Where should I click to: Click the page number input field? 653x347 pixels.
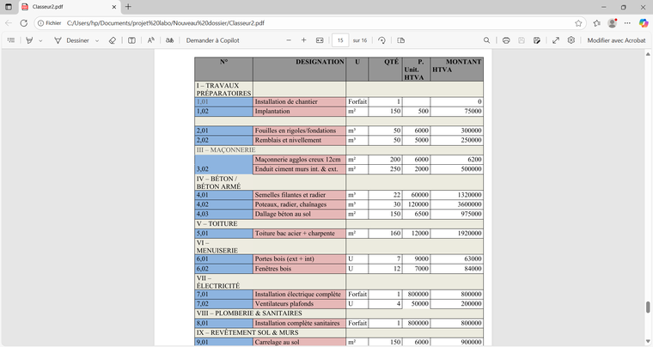click(x=340, y=40)
